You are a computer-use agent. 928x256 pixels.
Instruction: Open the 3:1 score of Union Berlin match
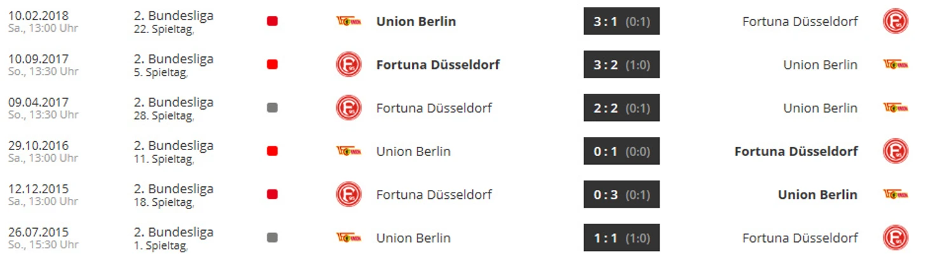click(x=622, y=21)
